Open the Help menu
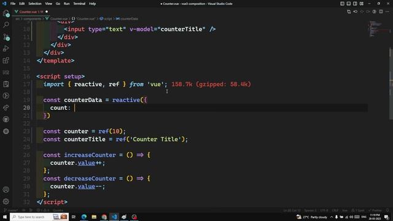Image resolution: width=393 pixels, height=221 pixels. [x=92, y=4]
